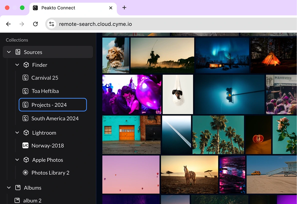Open the traffic light in fog photo
This screenshot has height=204, width=297.
[x=229, y=94]
